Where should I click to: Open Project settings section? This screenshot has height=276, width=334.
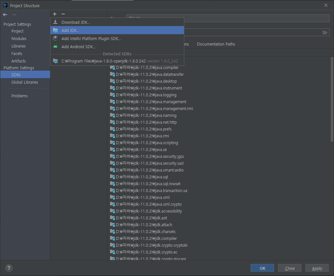point(18,31)
